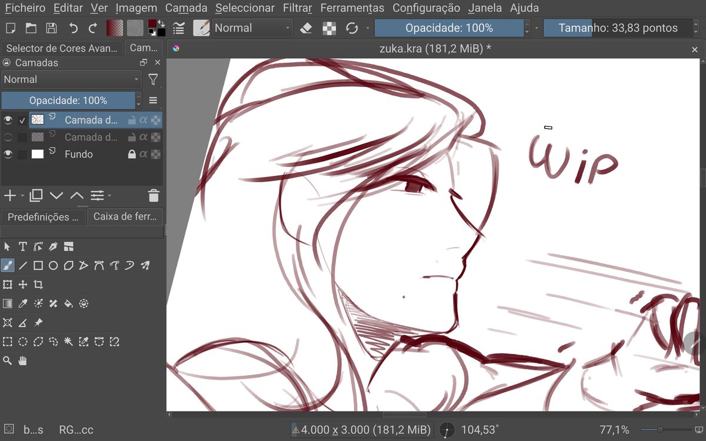Open the layer blending mode Normal dropdown
The width and height of the screenshot is (706, 441).
[71, 79]
